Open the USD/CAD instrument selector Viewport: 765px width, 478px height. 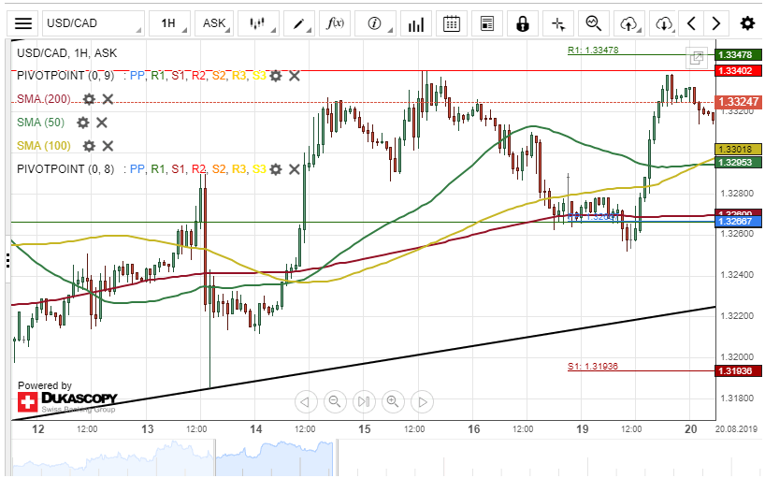(x=94, y=23)
